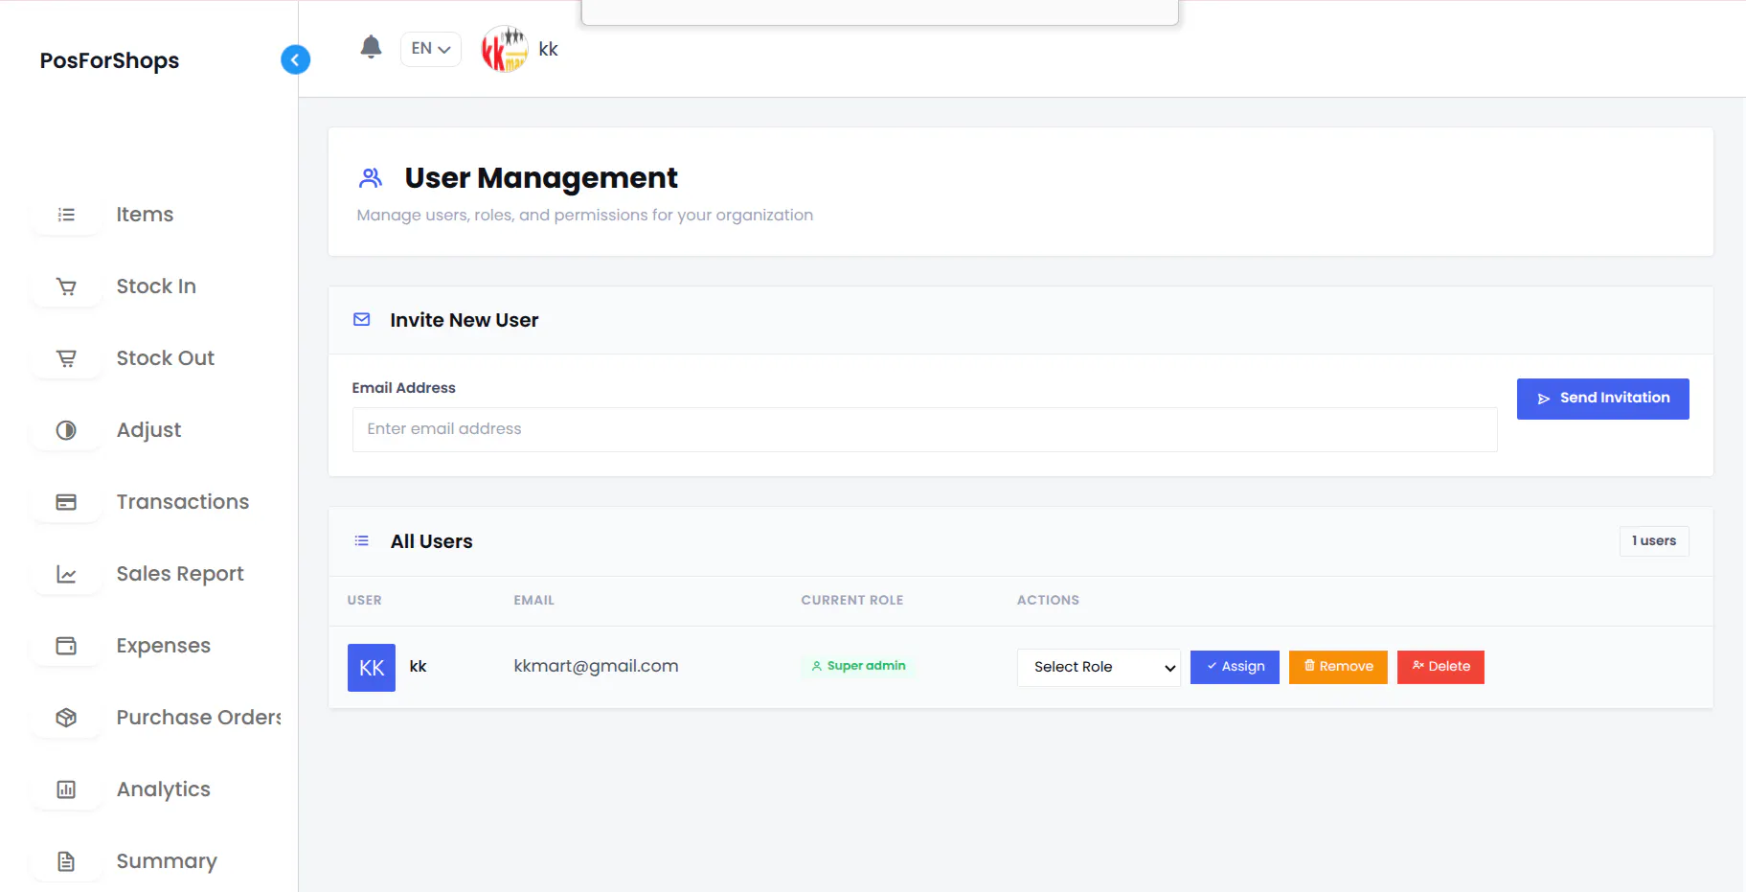1746x892 pixels.
Task: Click the All Users list icon
Action: pyautogui.click(x=362, y=541)
